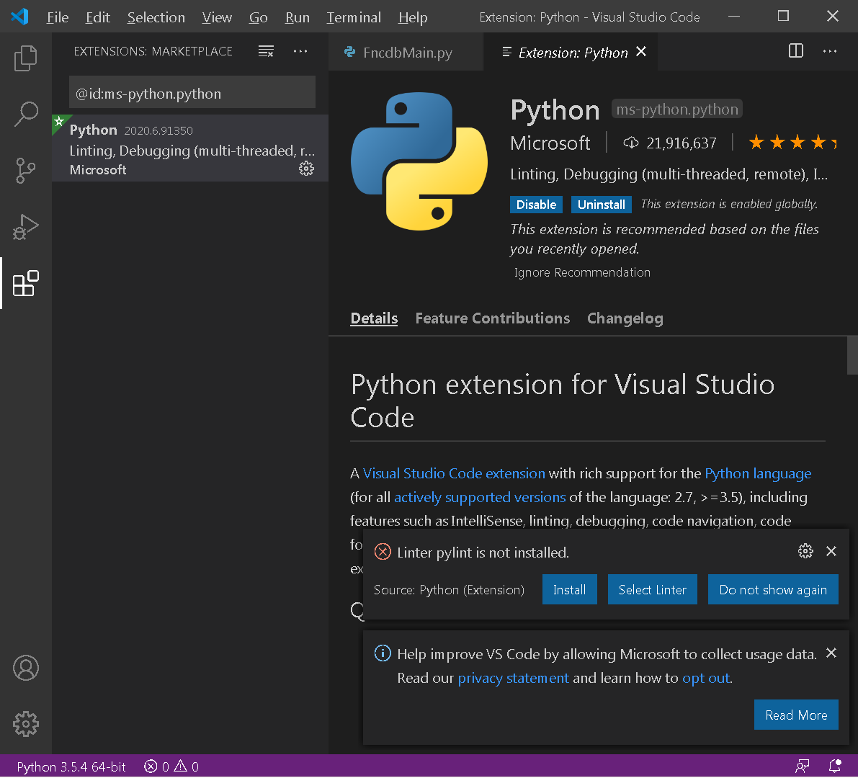The width and height of the screenshot is (858, 778).
Task: Select the Extensions view icon
Action: pos(25,283)
